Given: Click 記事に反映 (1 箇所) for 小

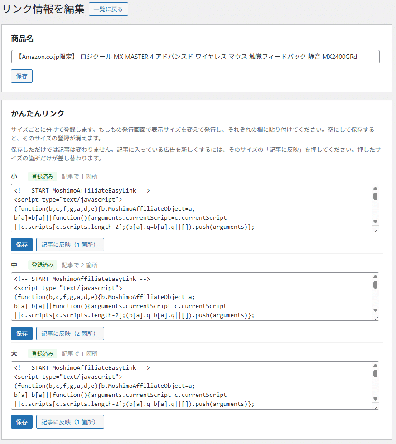Looking at the screenshot, I should tap(70, 245).
